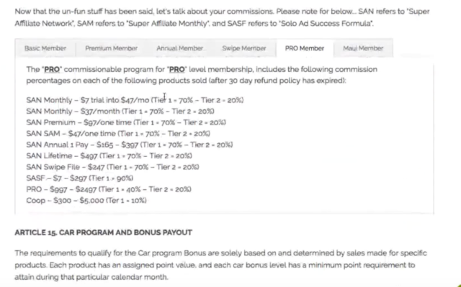
Task: Click the SASF $7 – $297 line
Action: pyautogui.click(x=80, y=178)
